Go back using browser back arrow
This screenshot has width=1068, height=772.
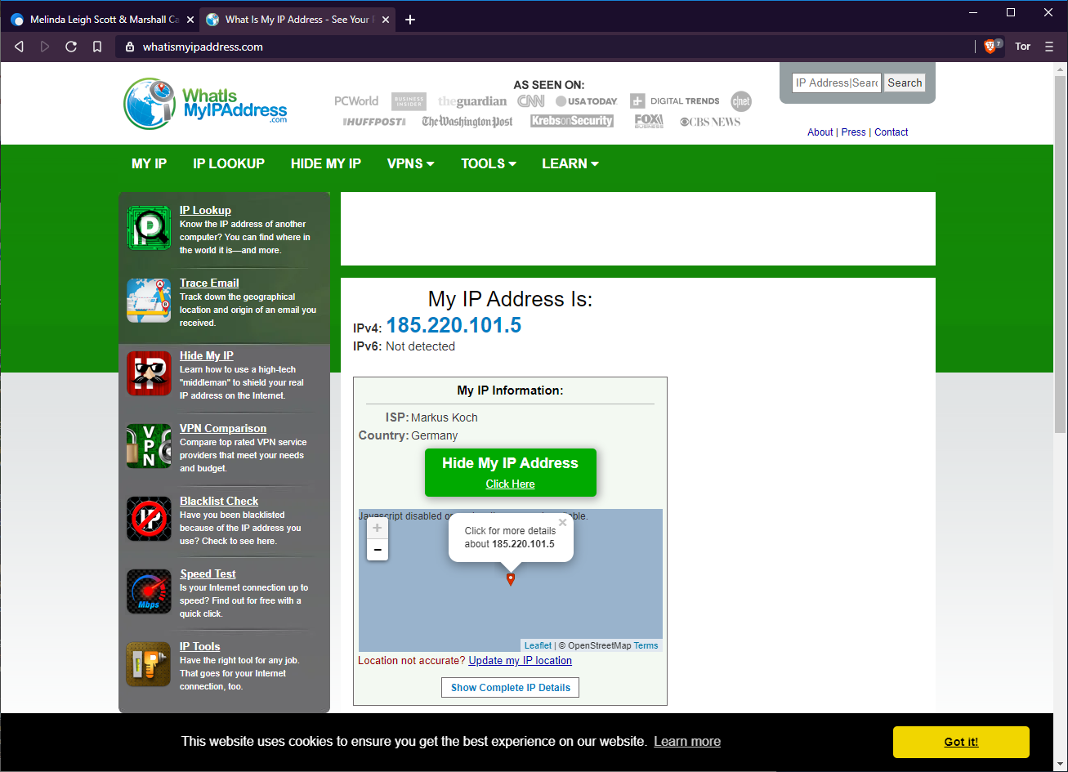(19, 47)
